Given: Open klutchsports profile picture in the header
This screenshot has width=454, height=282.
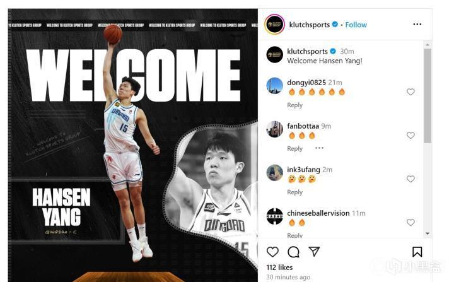Looking at the screenshot, I should click(274, 25).
